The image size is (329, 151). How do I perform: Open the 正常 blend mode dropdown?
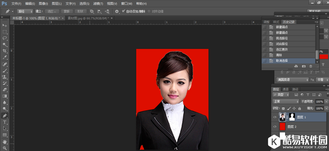[x=285, y=102]
